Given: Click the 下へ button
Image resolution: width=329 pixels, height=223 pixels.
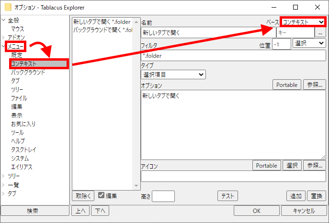Looking at the screenshot, I should tap(100, 211).
